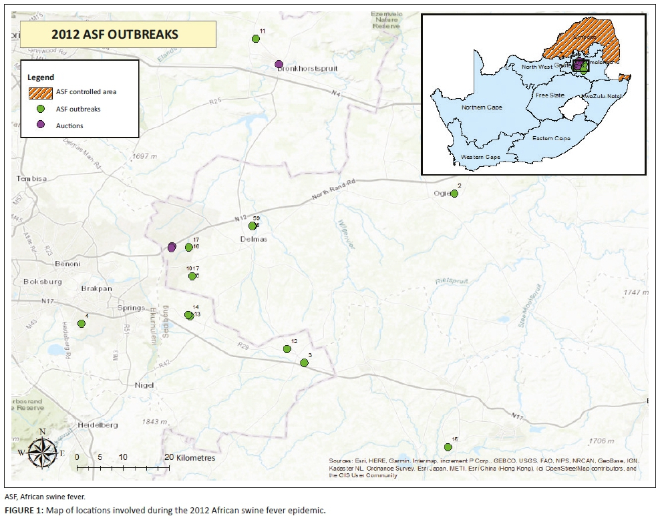
Task: Select the purple auction marker near Bronkhorstspruit
Action: click(x=279, y=64)
